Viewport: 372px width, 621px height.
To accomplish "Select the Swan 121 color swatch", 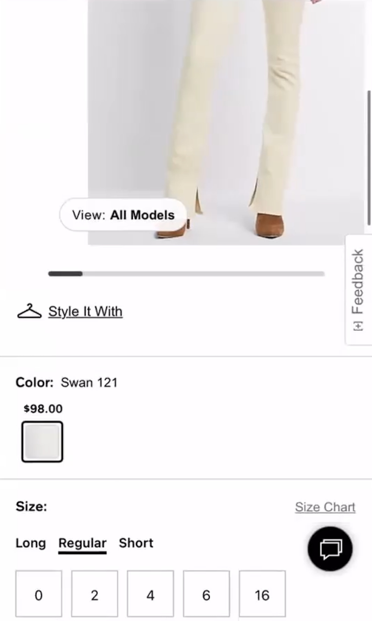I will click(x=42, y=441).
